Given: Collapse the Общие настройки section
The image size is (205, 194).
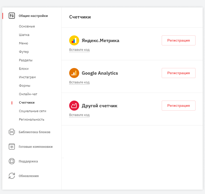Looking at the screenshot, I should 33,16.
